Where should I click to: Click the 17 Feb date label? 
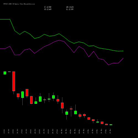(22, 131)
